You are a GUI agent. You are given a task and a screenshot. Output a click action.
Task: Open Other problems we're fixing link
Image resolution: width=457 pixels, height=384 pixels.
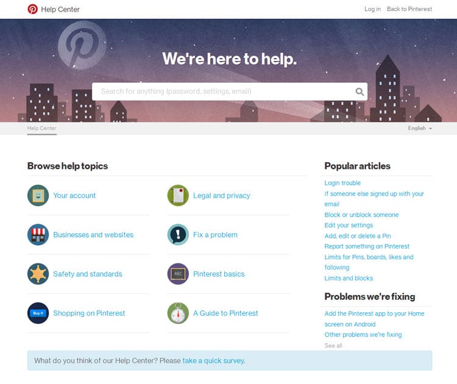[363, 335]
